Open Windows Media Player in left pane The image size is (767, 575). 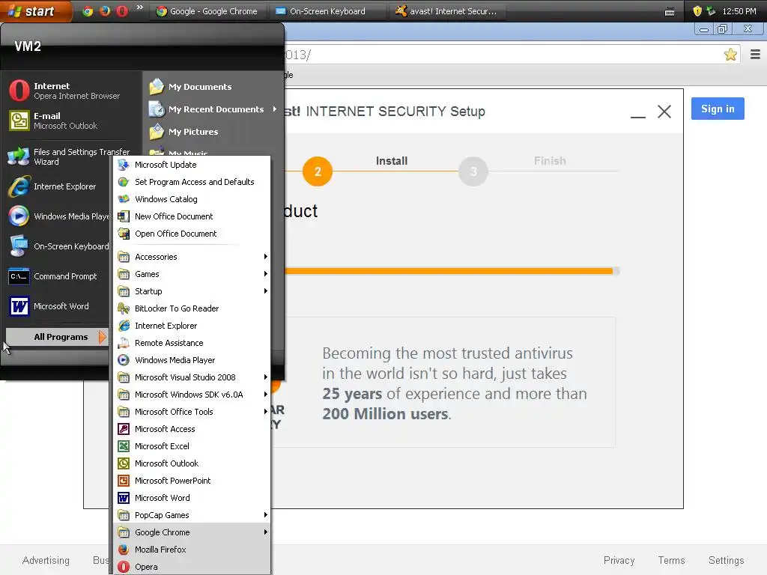pyautogui.click(x=58, y=216)
